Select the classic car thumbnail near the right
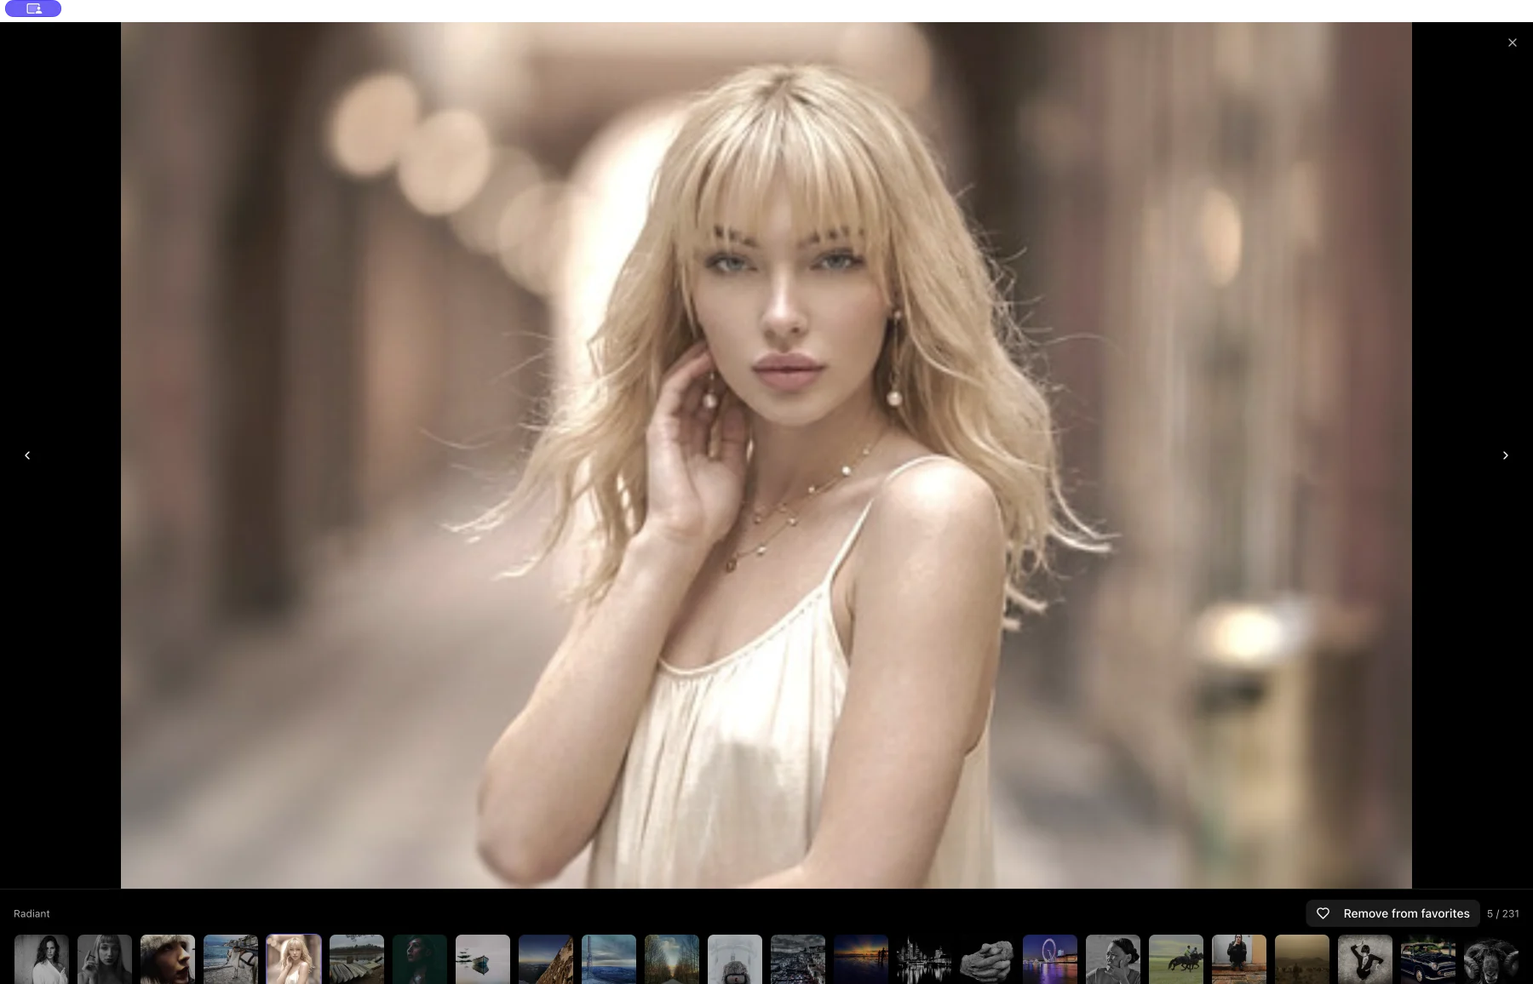Viewport: 1533px width, 984px height. 1428,959
